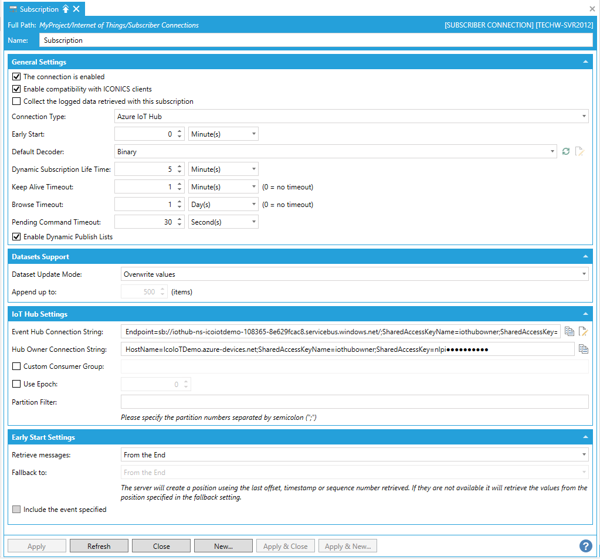Uncheck 'The connection is enabled'
Image resolution: width=600 pixels, height=560 pixels.
pos(16,77)
